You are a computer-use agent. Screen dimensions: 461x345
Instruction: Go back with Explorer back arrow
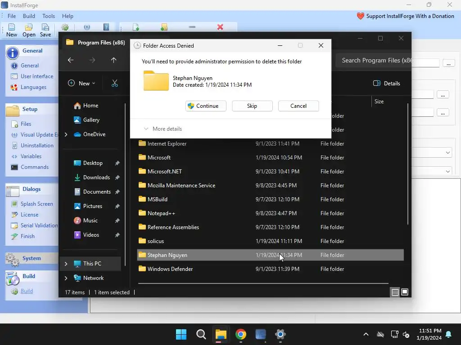tap(71, 60)
